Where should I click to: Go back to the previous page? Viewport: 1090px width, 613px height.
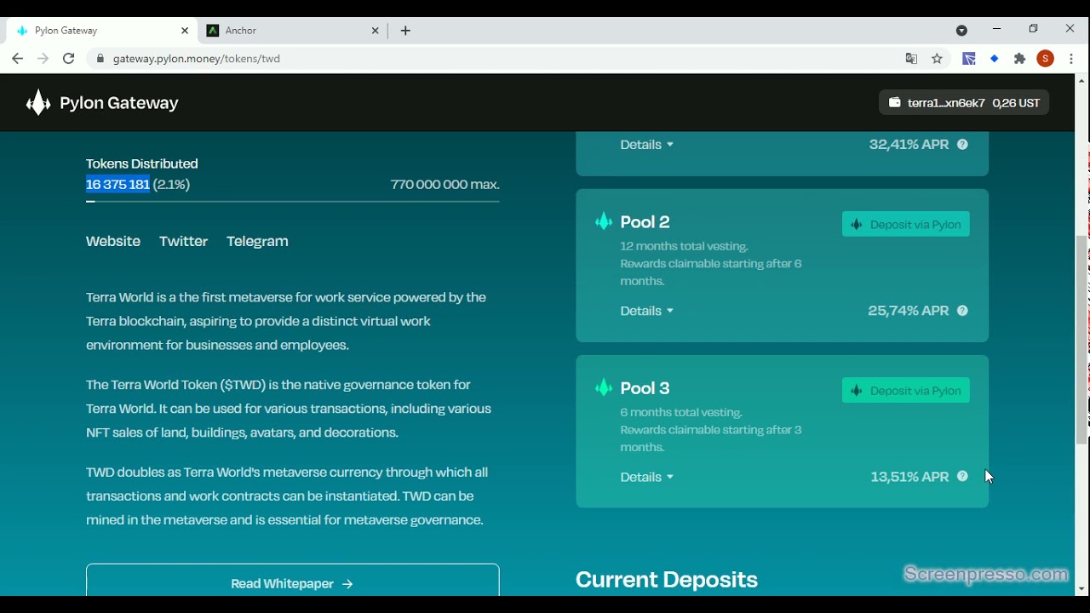point(18,59)
